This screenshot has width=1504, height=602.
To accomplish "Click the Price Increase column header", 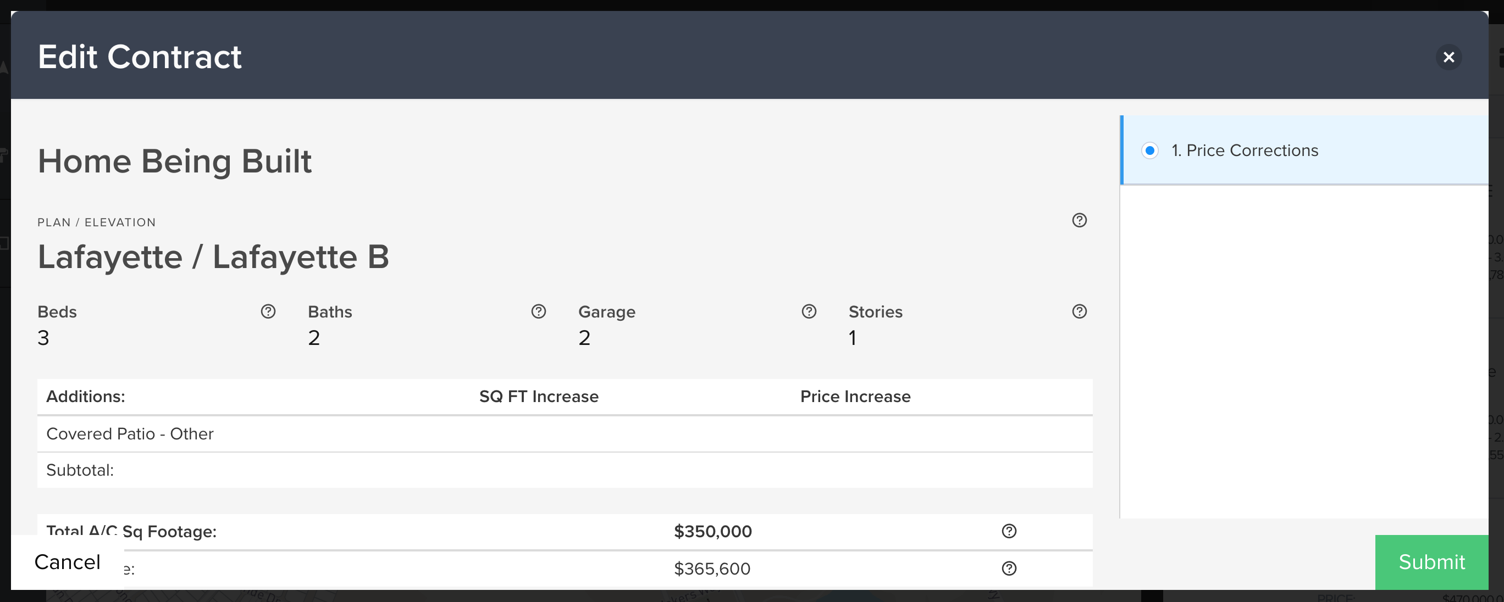I will click(x=855, y=397).
